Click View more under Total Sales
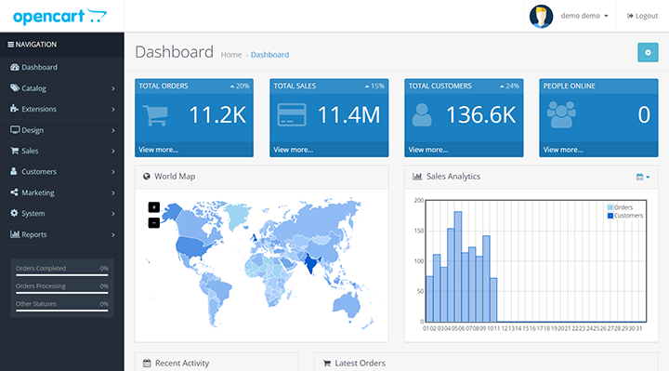 [293, 150]
